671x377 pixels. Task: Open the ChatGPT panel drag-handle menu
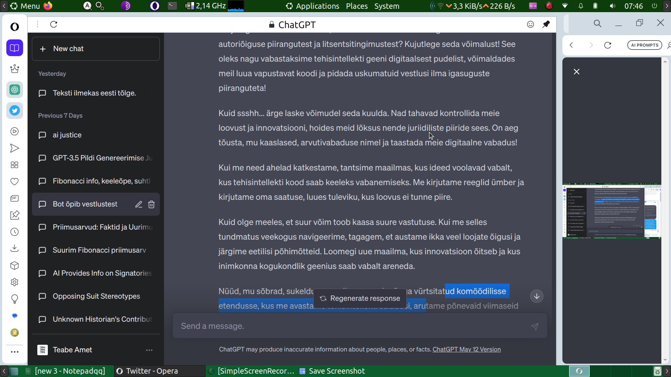tap(37, 24)
